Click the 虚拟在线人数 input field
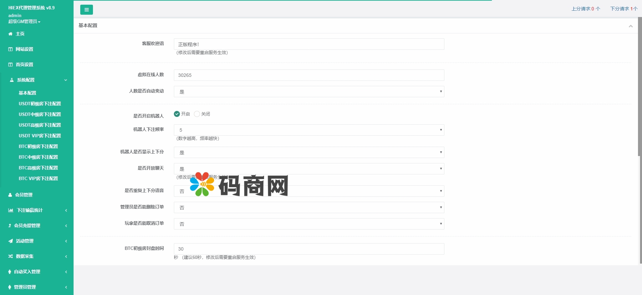642x295 pixels. coord(309,75)
